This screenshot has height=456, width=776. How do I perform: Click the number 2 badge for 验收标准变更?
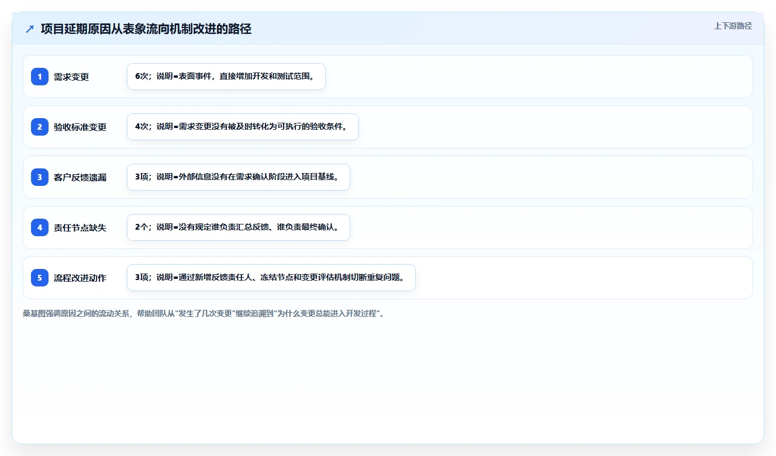coord(40,127)
